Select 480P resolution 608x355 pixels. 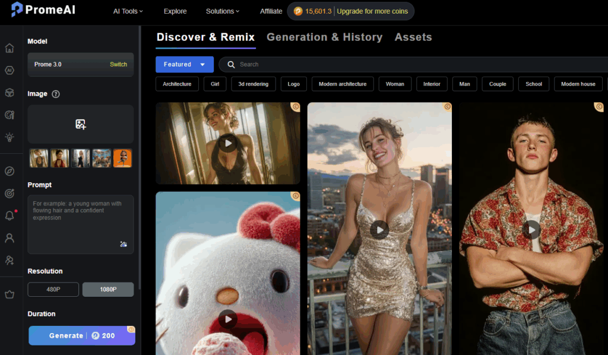53,289
